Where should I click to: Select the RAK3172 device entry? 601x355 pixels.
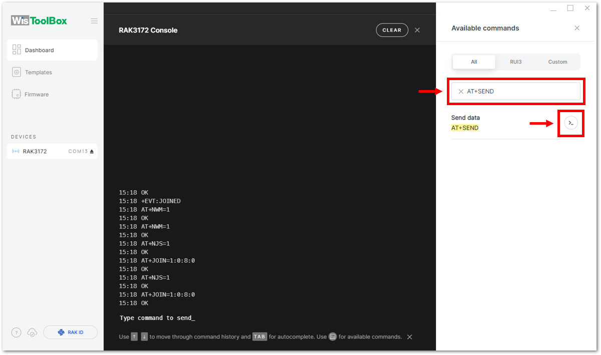tap(52, 151)
